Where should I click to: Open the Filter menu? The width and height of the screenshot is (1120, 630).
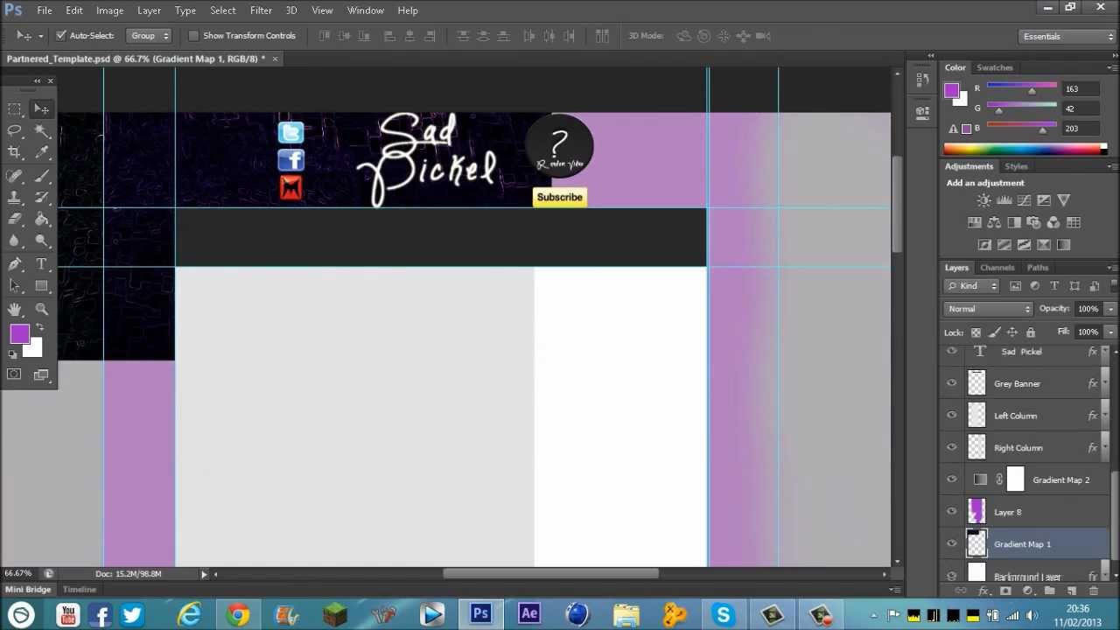261,10
